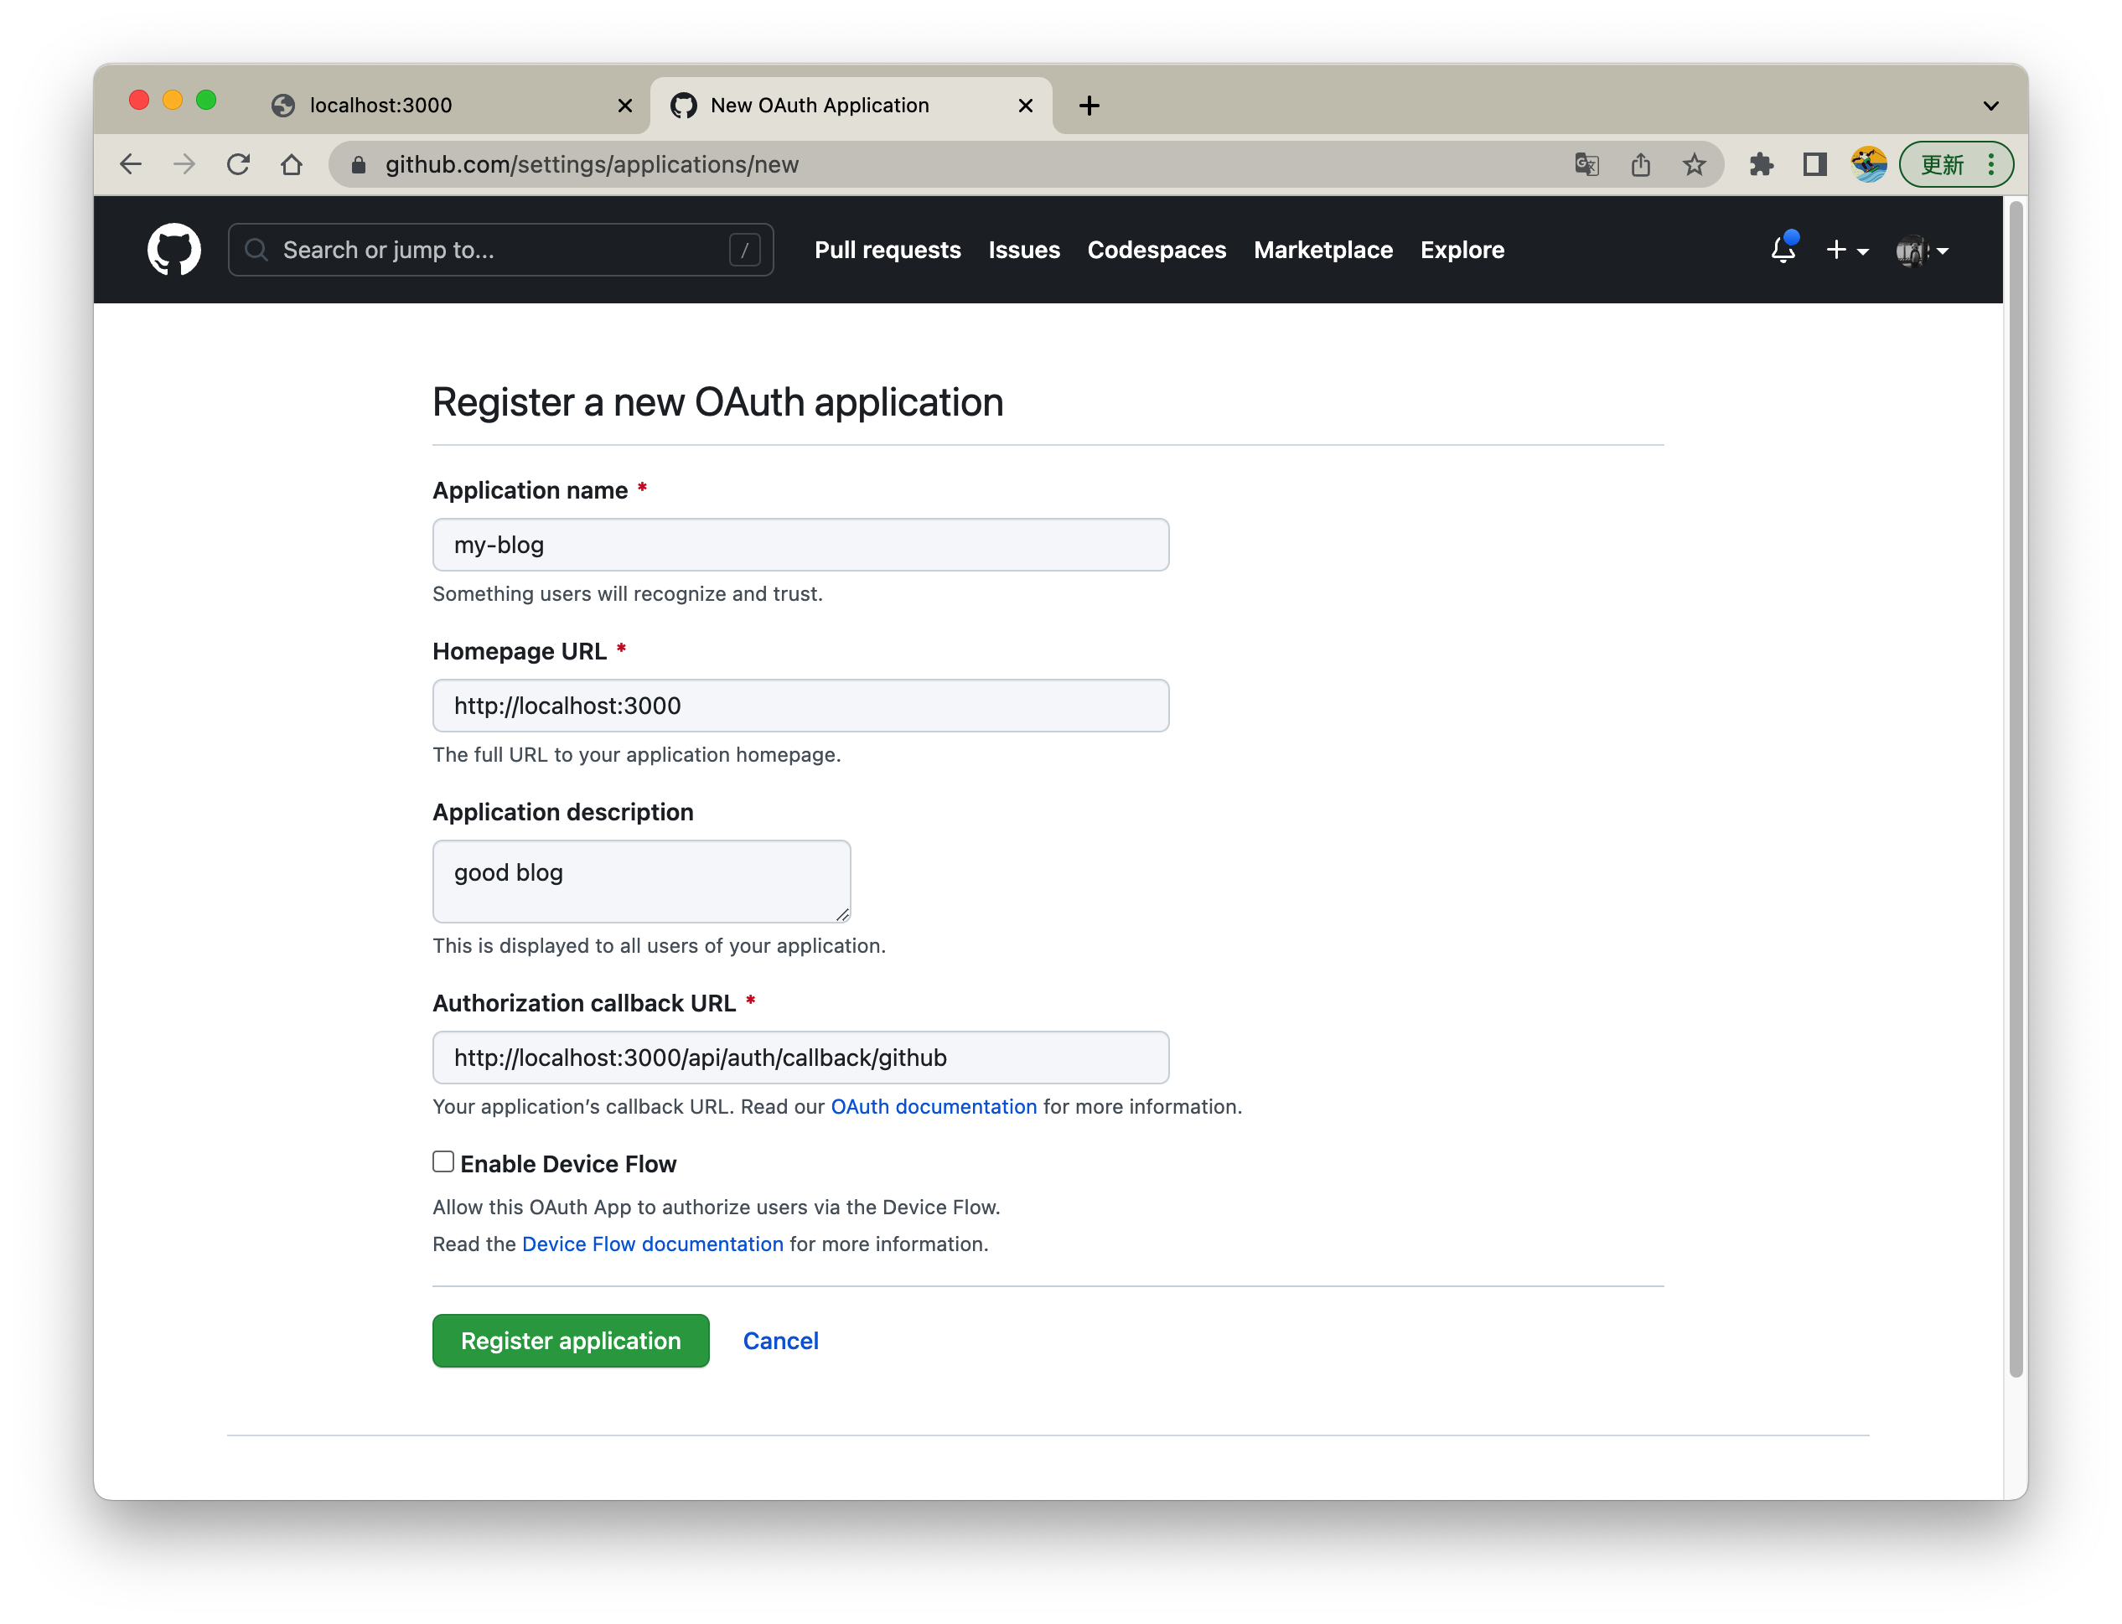Close the New OAuth Application tab
Viewport: 2122px width, 1624px height.
click(x=1026, y=106)
